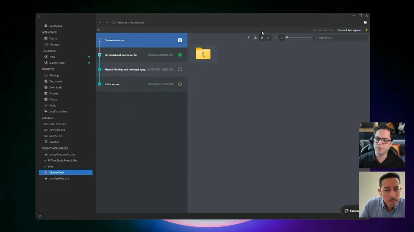
Task: Toggle the edit/checkout button in the file toolbar
Action: (262, 38)
